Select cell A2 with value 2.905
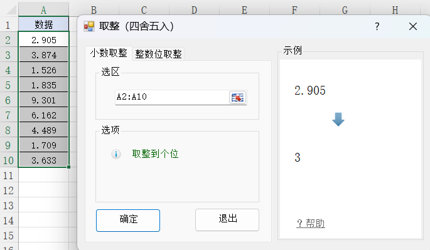430x250 pixels. (x=43, y=40)
